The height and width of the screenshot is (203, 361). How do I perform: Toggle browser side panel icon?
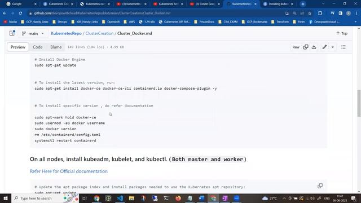(x=341, y=13)
